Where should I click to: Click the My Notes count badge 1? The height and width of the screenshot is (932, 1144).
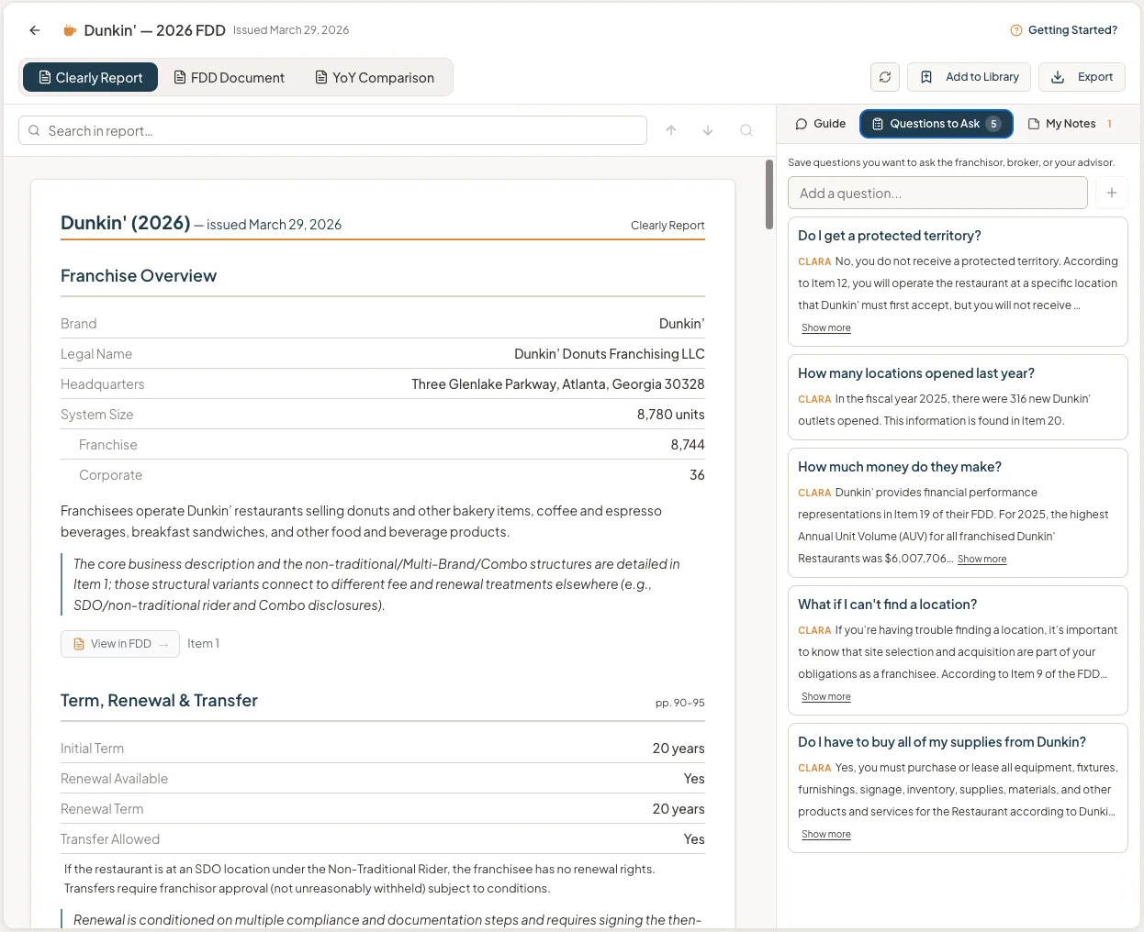point(1109,124)
